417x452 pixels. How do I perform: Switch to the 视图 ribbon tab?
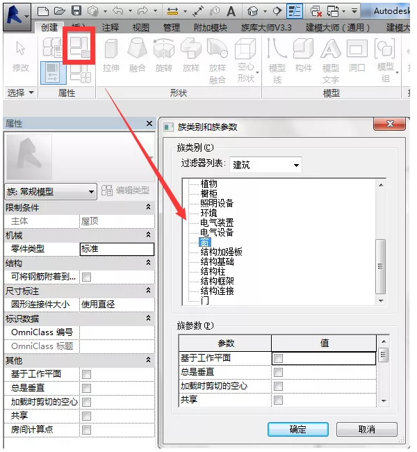click(140, 28)
